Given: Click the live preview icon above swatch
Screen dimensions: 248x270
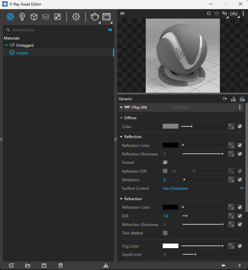Looking at the screenshot, I should (122, 13).
